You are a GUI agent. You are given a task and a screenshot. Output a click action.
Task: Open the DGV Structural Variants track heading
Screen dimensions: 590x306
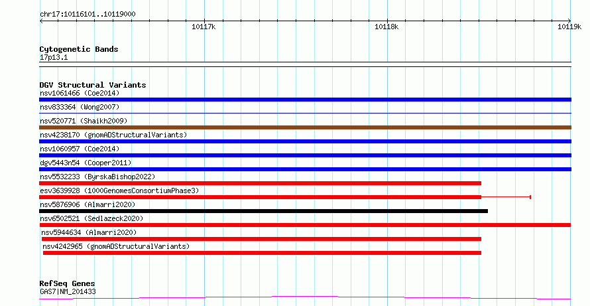93,85
